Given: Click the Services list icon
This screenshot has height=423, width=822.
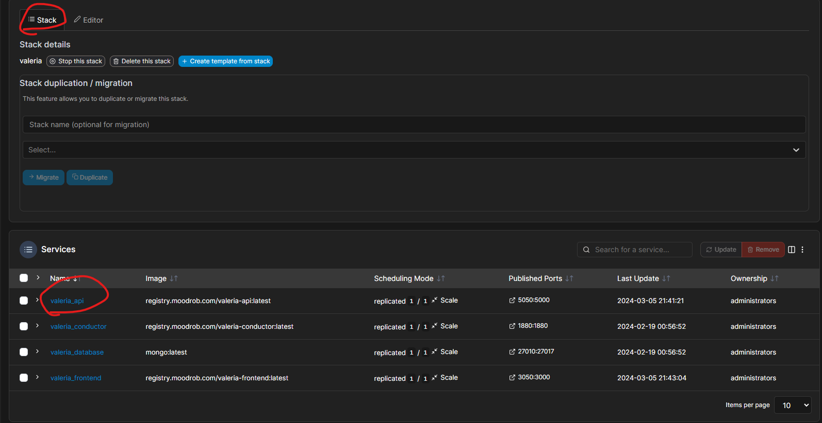Looking at the screenshot, I should pyautogui.click(x=28, y=250).
